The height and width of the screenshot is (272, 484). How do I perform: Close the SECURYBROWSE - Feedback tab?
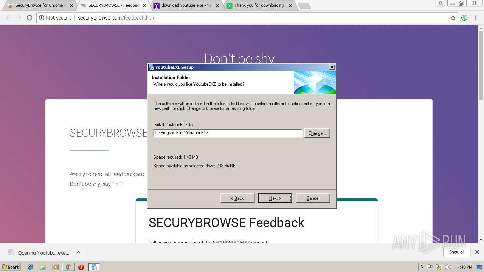(144, 6)
